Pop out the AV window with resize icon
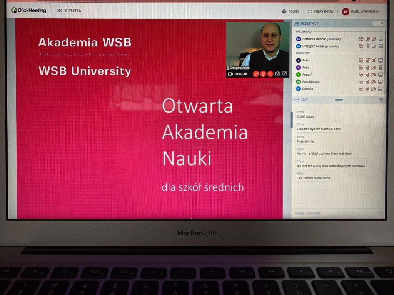This screenshot has width=394, height=295. 284,74
